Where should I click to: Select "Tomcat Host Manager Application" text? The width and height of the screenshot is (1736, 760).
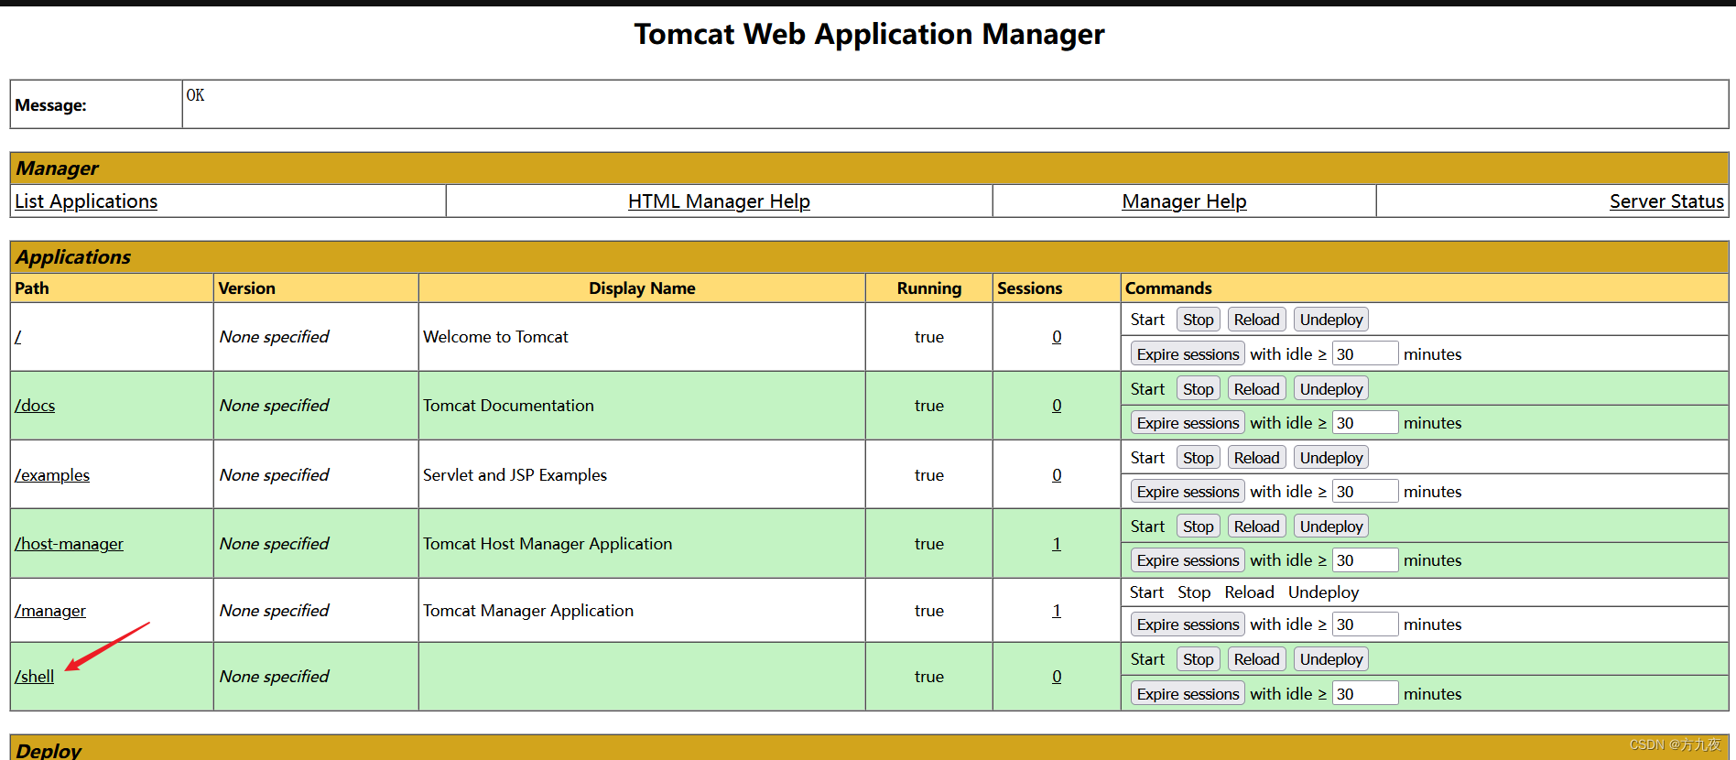pyautogui.click(x=548, y=544)
